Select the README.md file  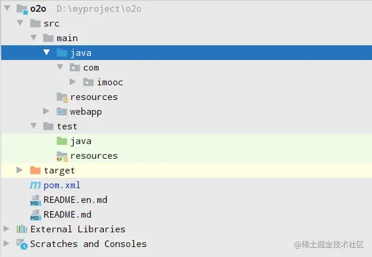67,215
